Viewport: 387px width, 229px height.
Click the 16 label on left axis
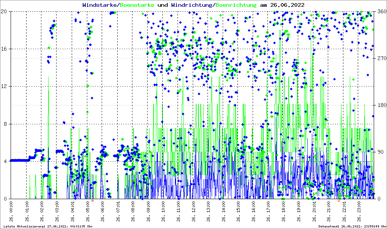[5, 49]
